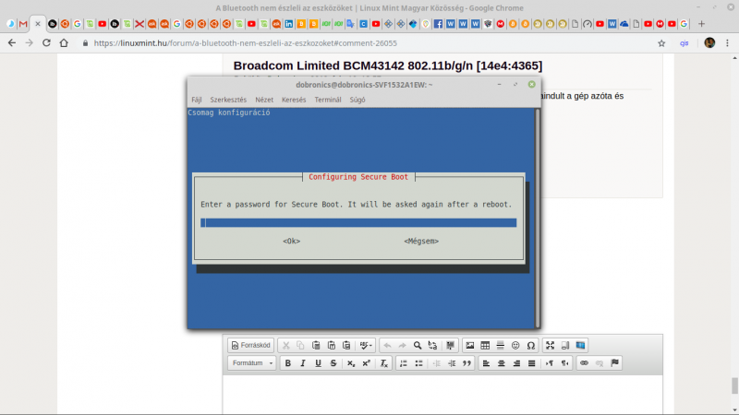739x415 pixels.
Task: Insert a table with the Table icon
Action: (x=485, y=345)
